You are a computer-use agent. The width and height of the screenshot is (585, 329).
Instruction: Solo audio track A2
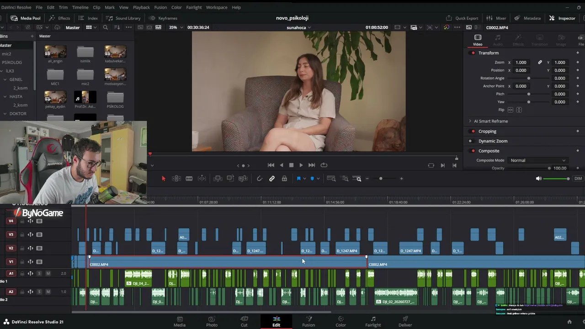[x=39, y=292]
